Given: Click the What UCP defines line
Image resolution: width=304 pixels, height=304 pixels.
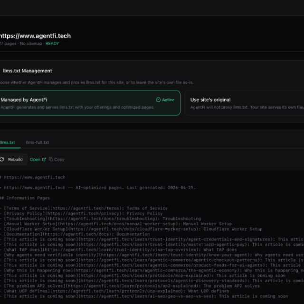Looking at the screenshot, I should [x=114, y=291].
